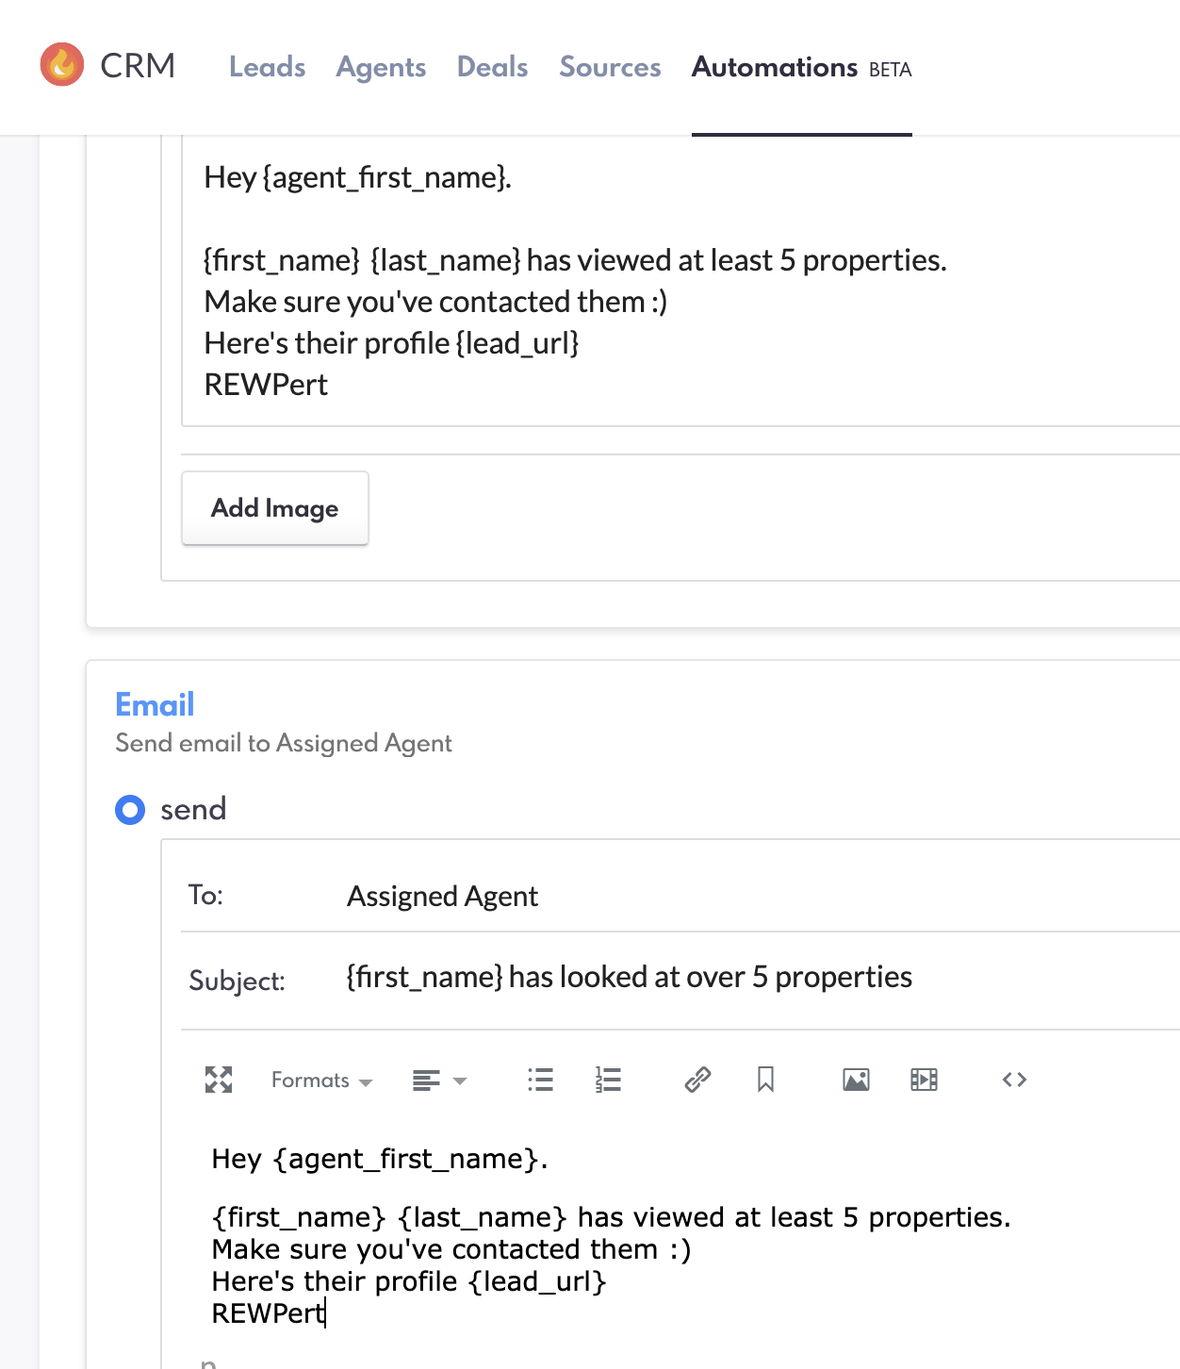Insert a bulleted list
1180x1369 pixels.
pos(540,1080)
